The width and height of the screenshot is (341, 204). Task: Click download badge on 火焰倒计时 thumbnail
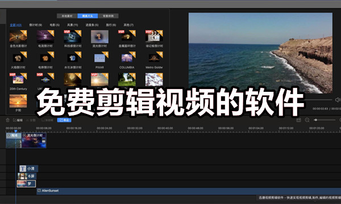24,54
